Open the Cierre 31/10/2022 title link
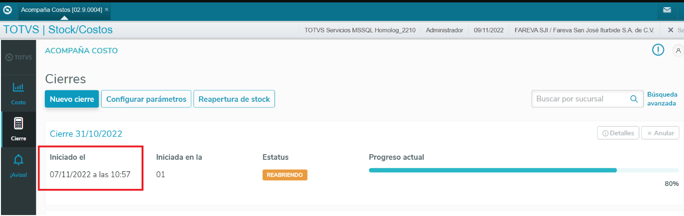This screenshot has height=216, width=684. [x=86, y=134]
